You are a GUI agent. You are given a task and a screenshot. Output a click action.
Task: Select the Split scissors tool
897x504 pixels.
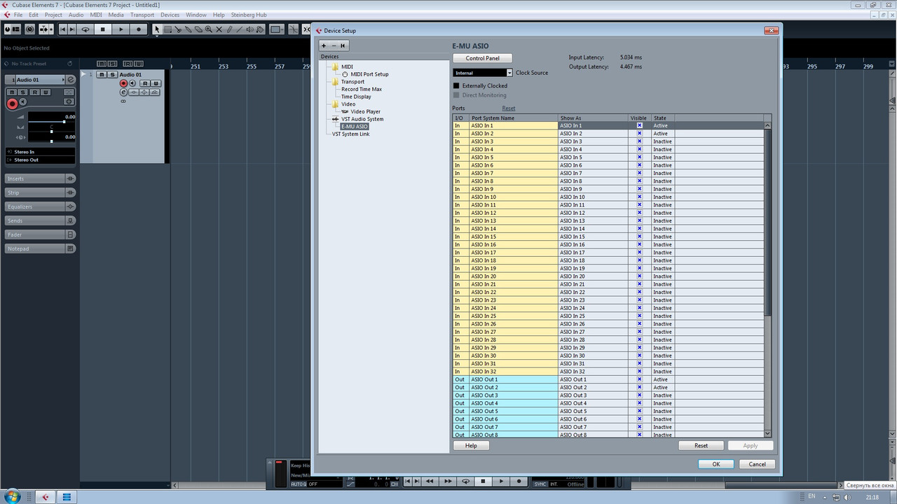click(x=178, y=29)
